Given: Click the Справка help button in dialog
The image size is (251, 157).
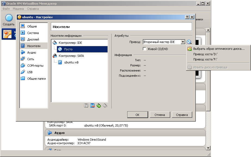Looking at the screenshot, I should (182, 115).
